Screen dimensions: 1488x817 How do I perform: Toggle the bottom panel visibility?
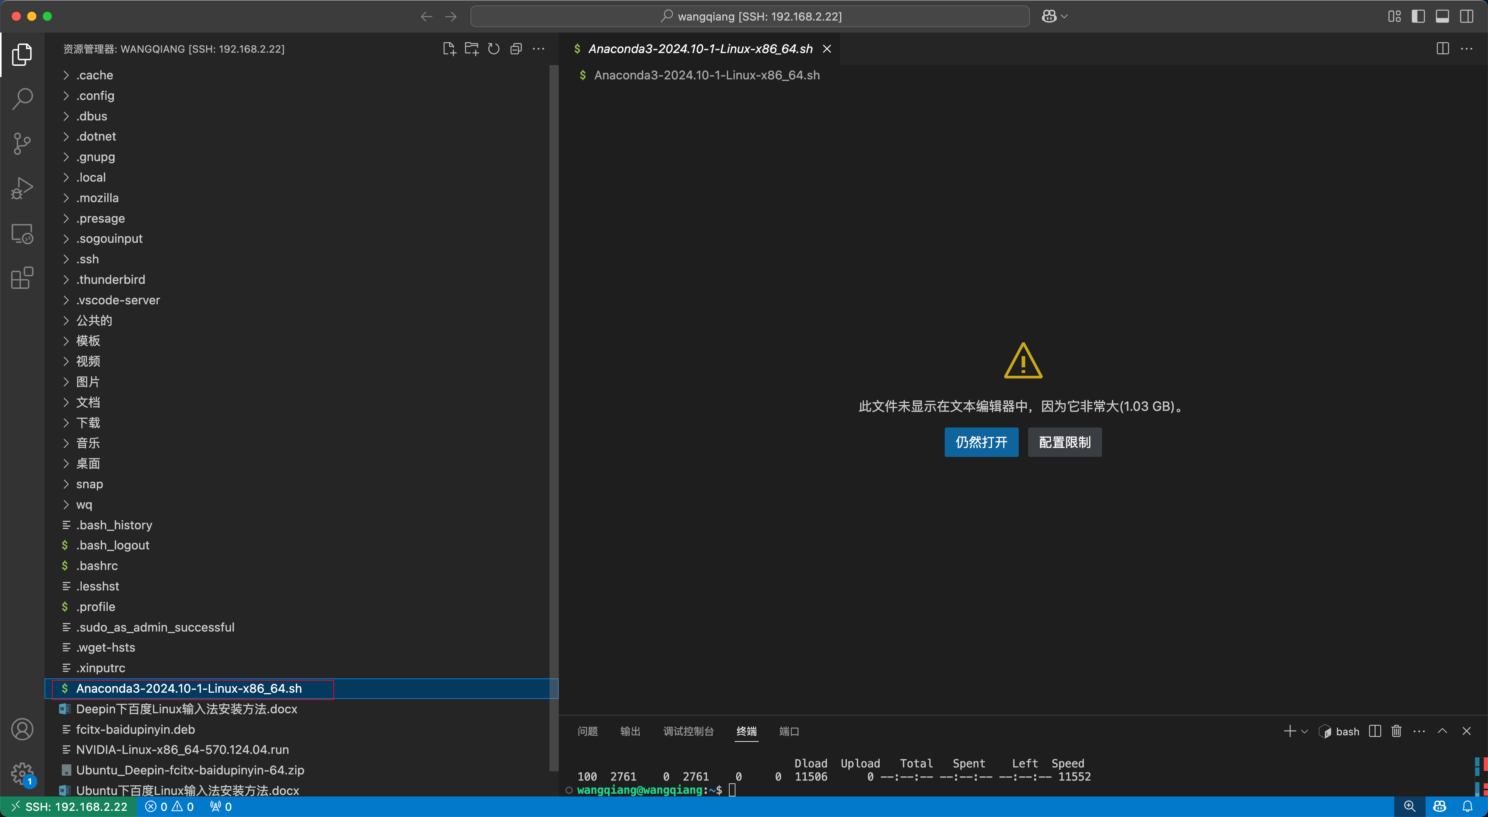tap(1442, 16)
